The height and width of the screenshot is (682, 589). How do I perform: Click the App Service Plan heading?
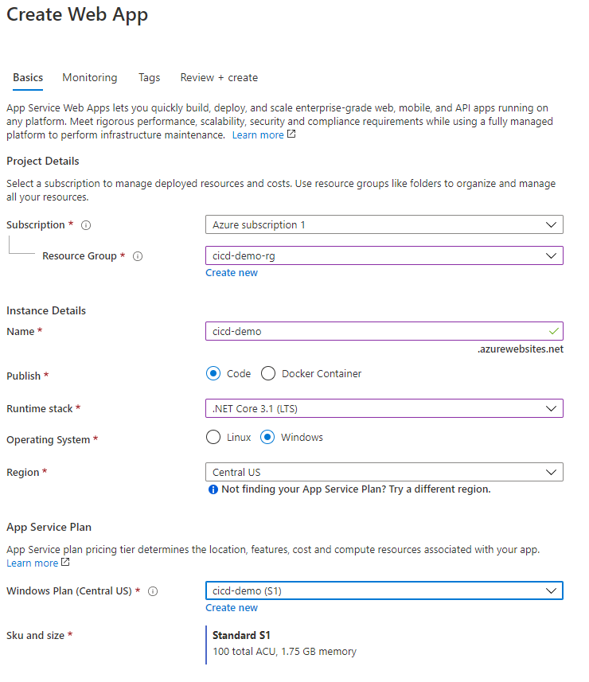pyautogui.click(x=49, y=527)
